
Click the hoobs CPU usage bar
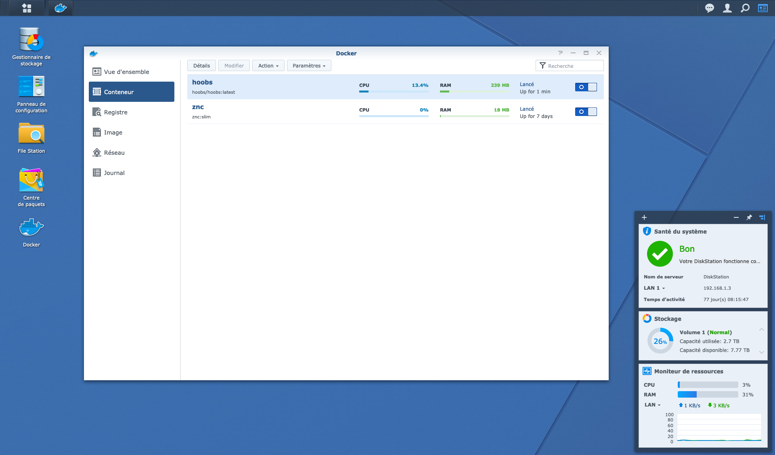[394, 91]
